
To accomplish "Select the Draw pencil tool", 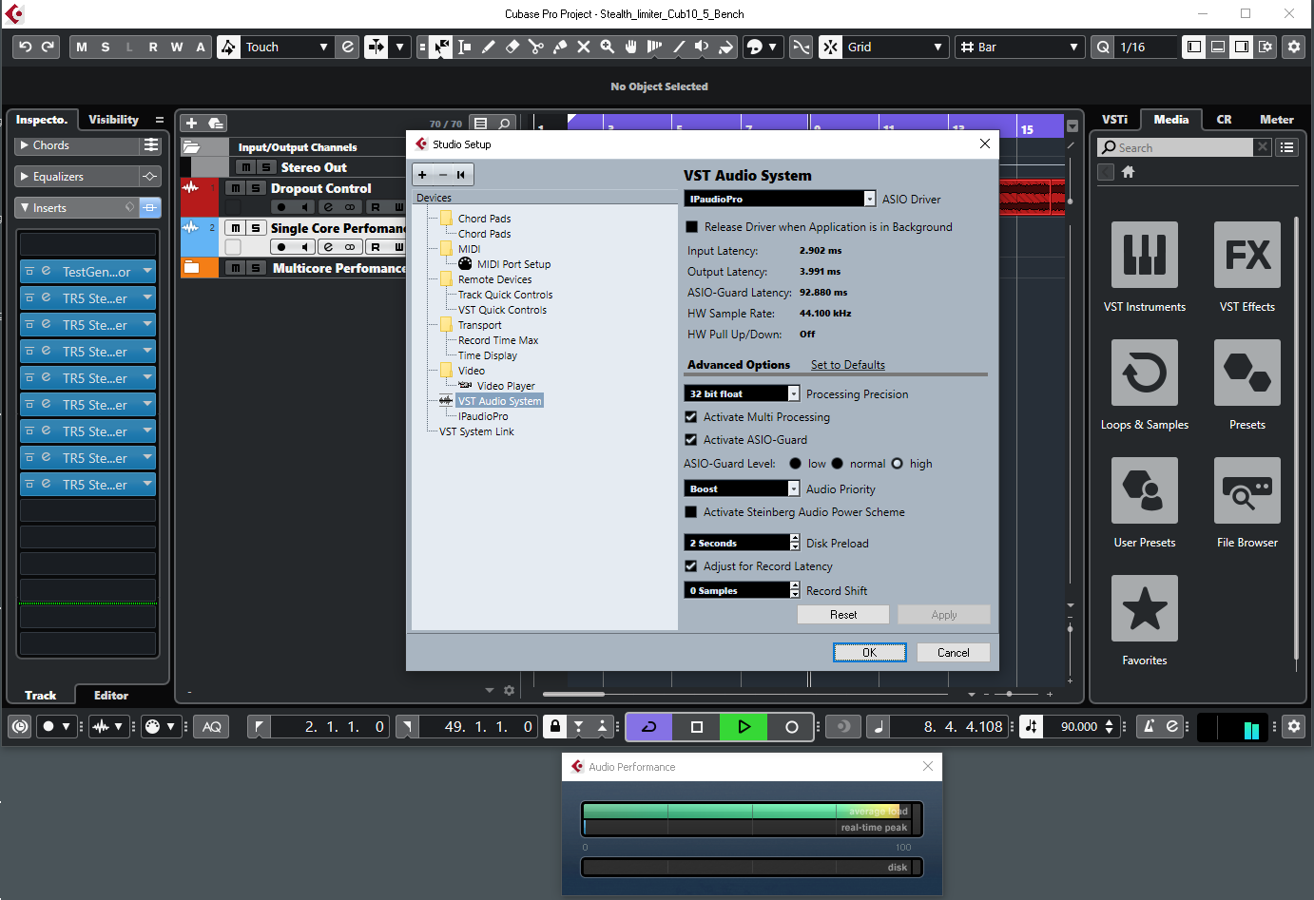I will pos(489,47).
